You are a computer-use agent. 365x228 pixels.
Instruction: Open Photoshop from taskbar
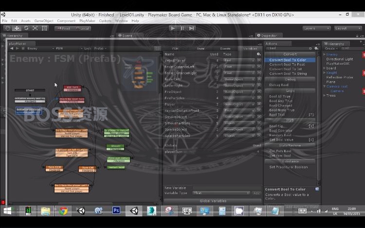click(x=116, y=210)
